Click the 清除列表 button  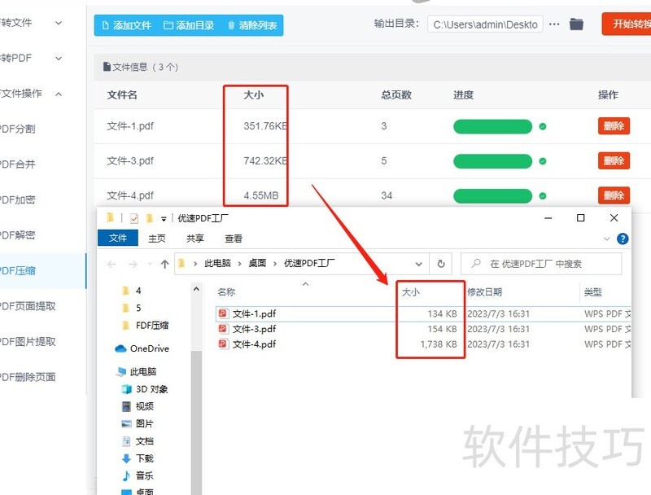click(252, 25)
